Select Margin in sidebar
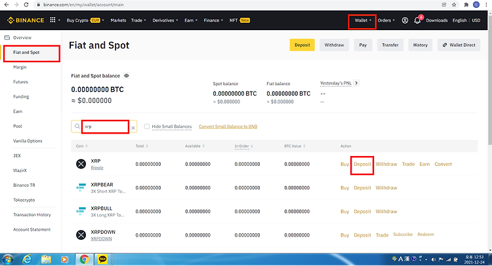This screenshot has width=492, height=266. point(20,67)
